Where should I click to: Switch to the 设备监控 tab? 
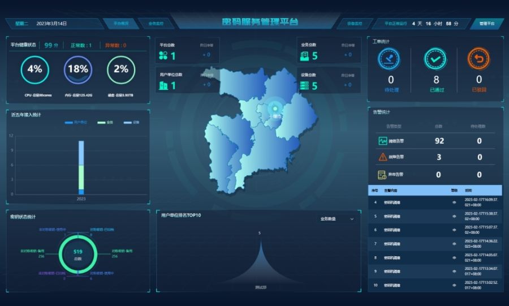(354, 24)
